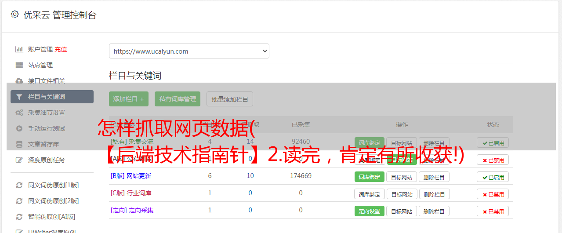Viewport: 562px width, 233px height.
Task: Click the 92460 collected count
Action: point(301,142)
